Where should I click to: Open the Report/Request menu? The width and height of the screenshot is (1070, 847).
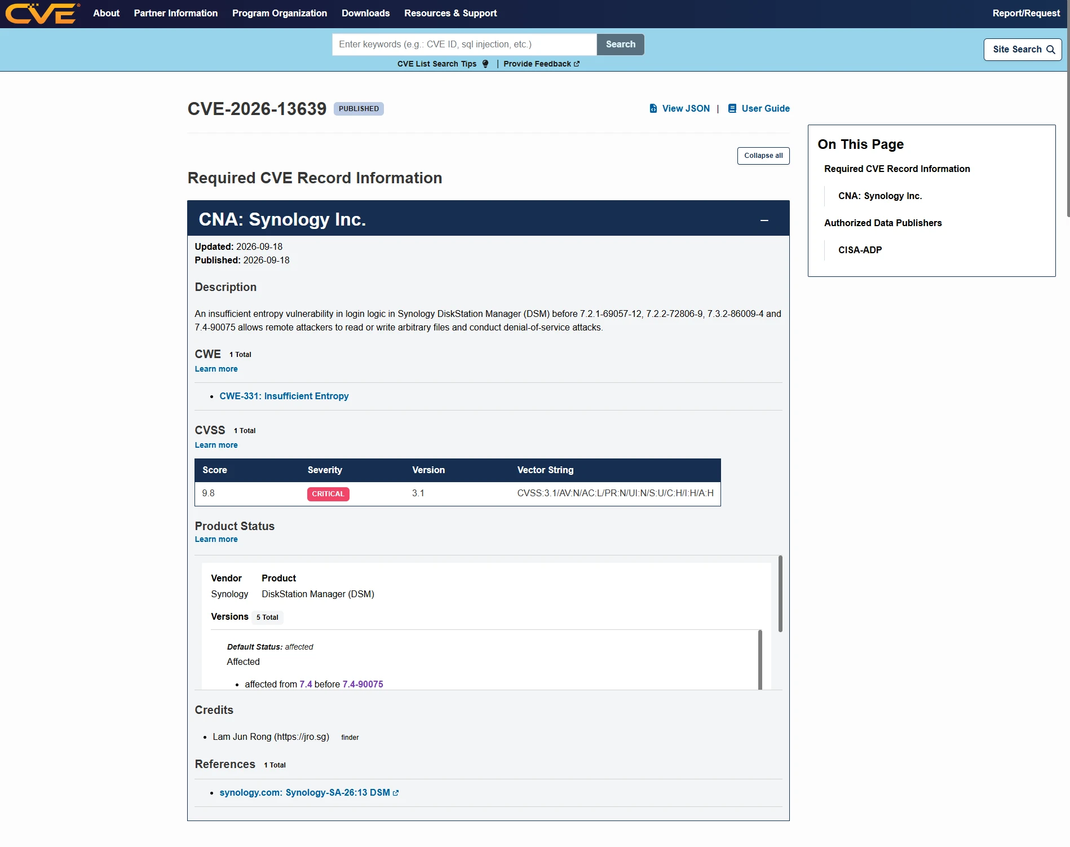1026,13
